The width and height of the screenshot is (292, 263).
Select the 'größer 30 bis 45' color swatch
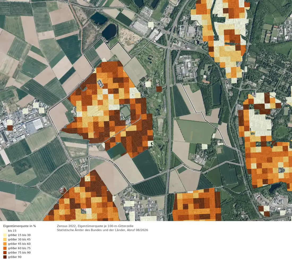point(5,239)
